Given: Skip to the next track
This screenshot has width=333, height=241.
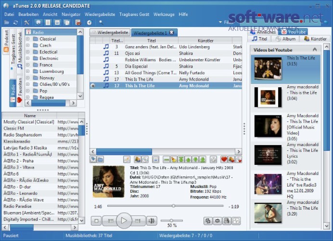Looking at the screenshot, I should (x=138, y=221).
